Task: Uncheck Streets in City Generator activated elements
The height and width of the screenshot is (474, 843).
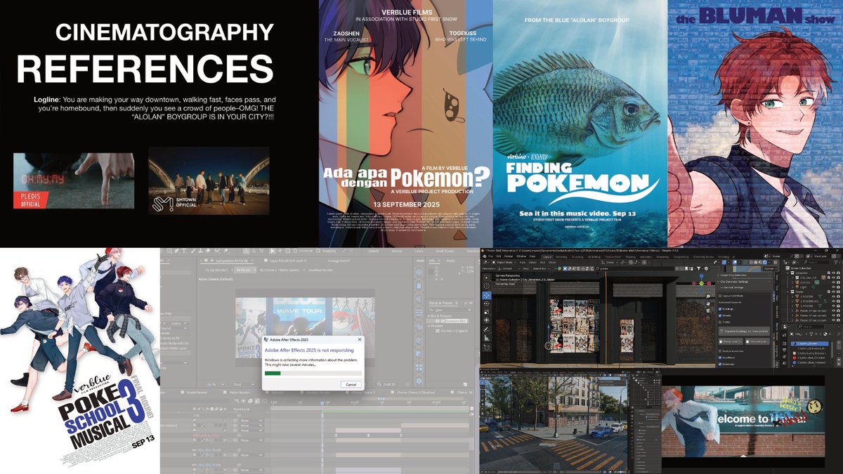Action: 720,315
